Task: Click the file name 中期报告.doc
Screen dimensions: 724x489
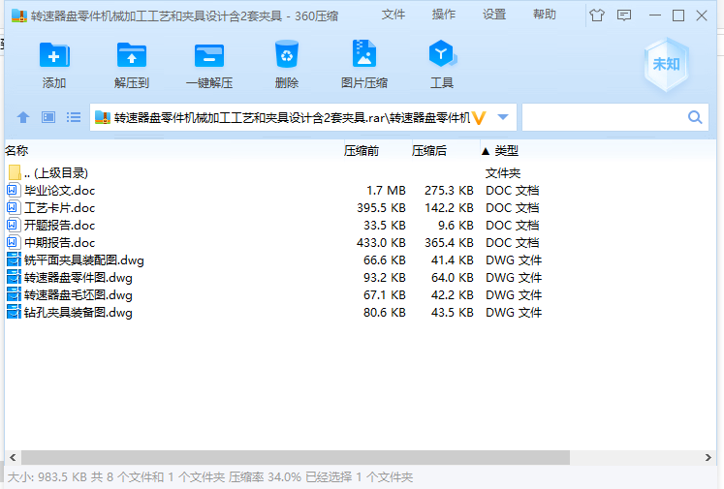Action: point(59,243)
